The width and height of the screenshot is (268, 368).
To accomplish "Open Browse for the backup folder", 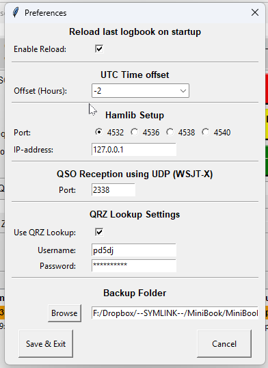I will (x=64, y=313).
